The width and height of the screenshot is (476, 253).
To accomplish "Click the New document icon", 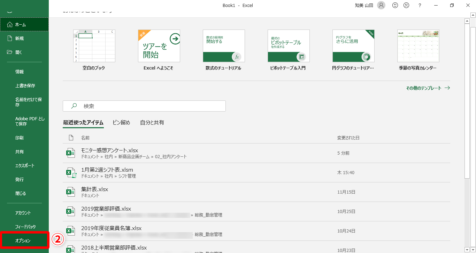I will click(10, 38).
